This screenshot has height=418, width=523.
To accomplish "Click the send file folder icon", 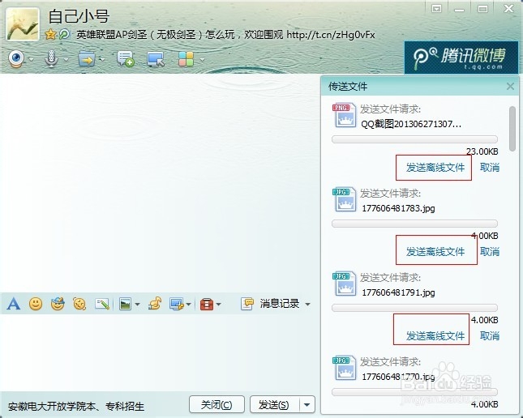I will pos(87,59).
